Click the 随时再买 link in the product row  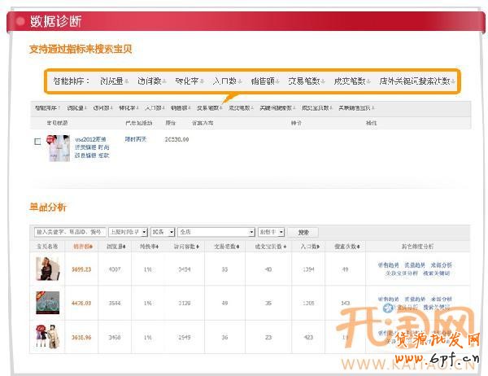[x=135, y=139]
